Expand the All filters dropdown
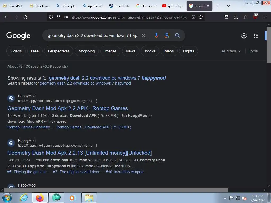271x203 pixels. (x=231, y=51)
